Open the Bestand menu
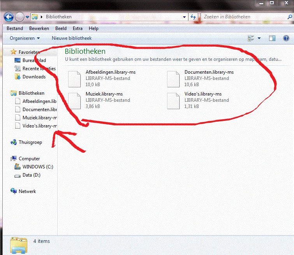 click(x=15, y=28)
